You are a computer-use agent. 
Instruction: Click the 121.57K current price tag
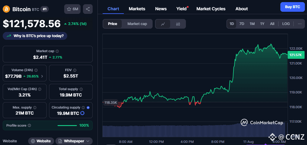click(x=295, y=55)
